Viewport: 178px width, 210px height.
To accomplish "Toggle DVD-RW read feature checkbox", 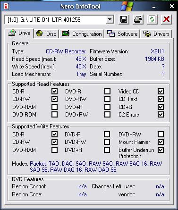I will (107, 99).
